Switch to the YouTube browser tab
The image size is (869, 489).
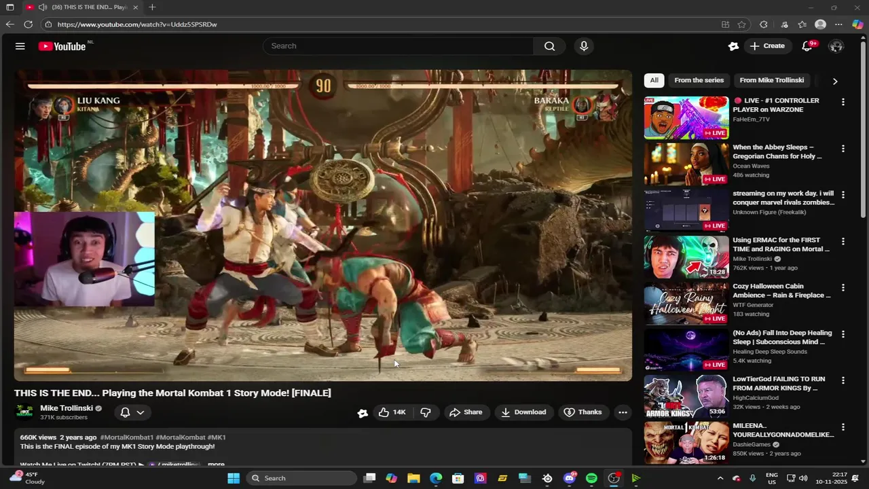tap(81, 7)
